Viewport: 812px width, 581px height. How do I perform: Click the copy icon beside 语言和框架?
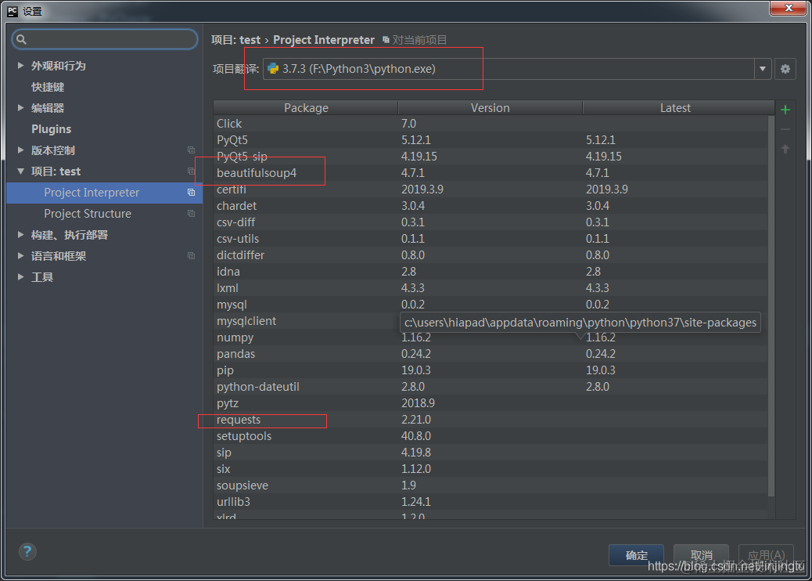(x=191, y=256)
